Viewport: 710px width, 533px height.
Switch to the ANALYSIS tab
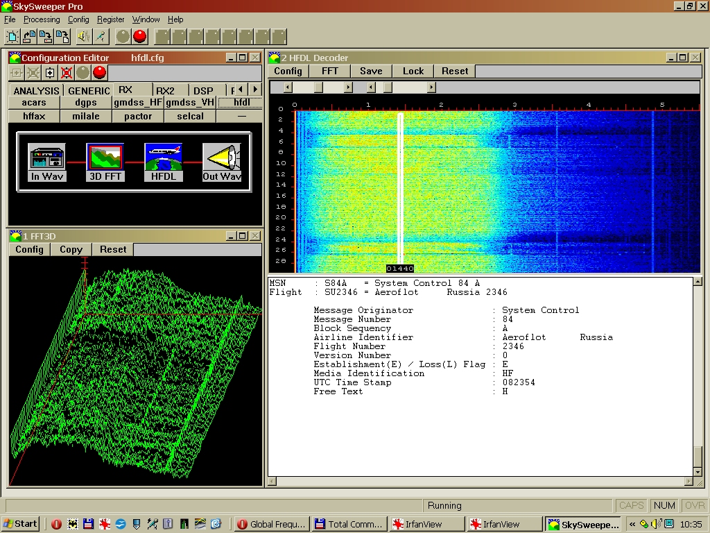36,91
